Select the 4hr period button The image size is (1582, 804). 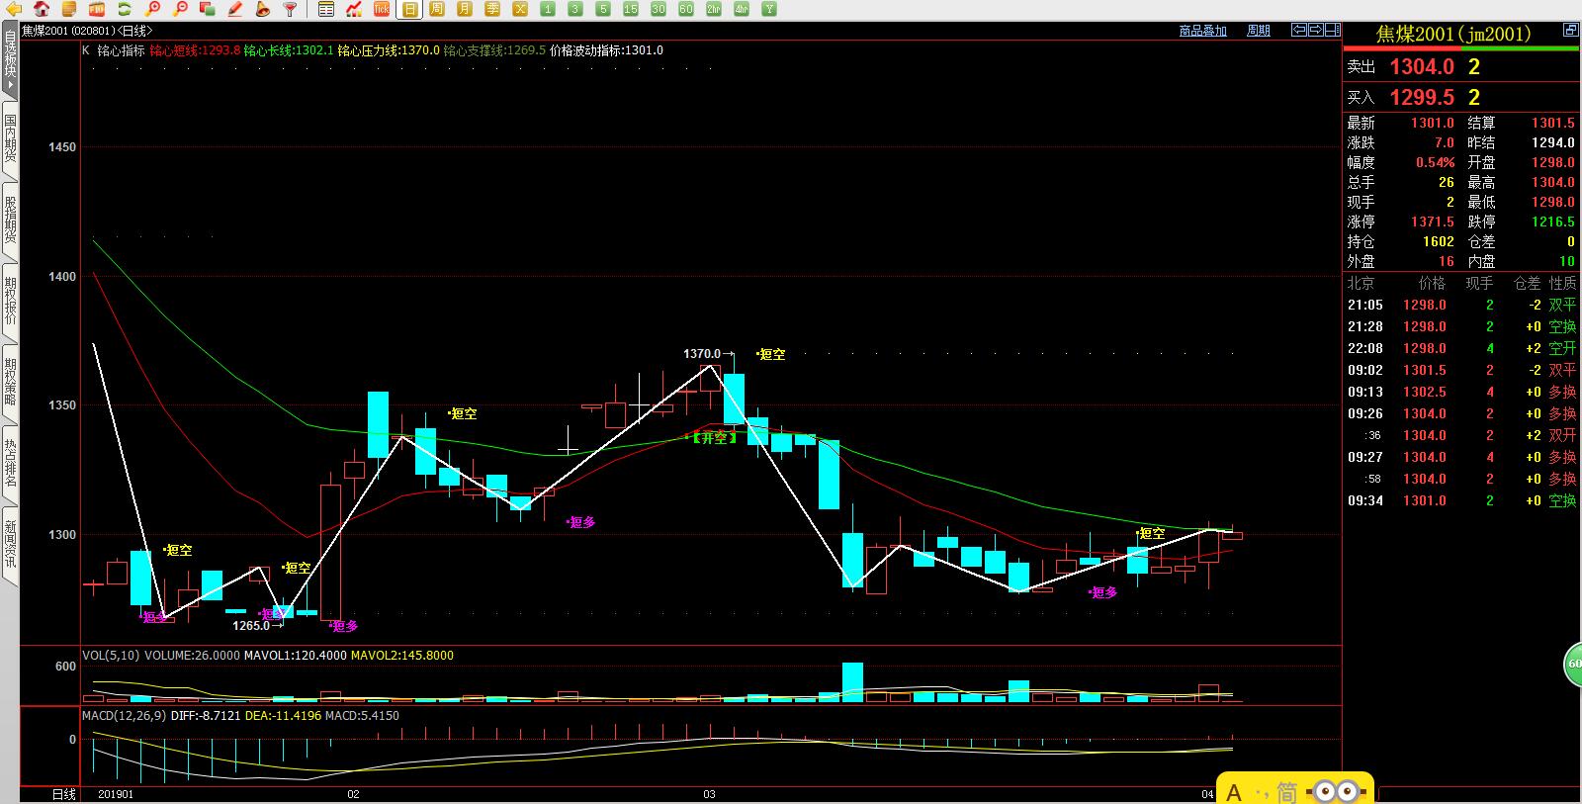[x=742, y=9]
